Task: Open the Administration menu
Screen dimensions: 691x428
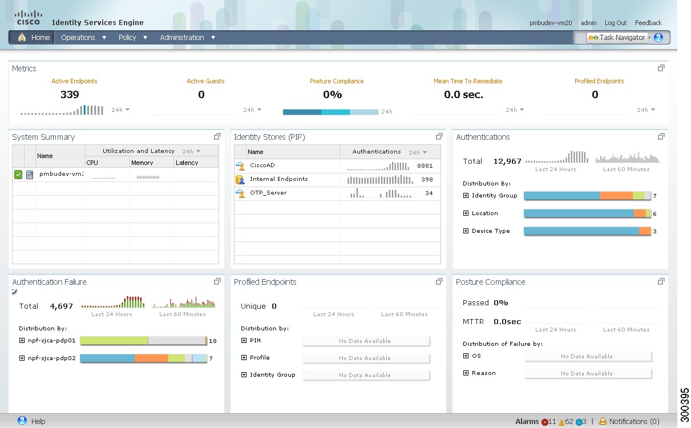Action: (x=187, y=38)
